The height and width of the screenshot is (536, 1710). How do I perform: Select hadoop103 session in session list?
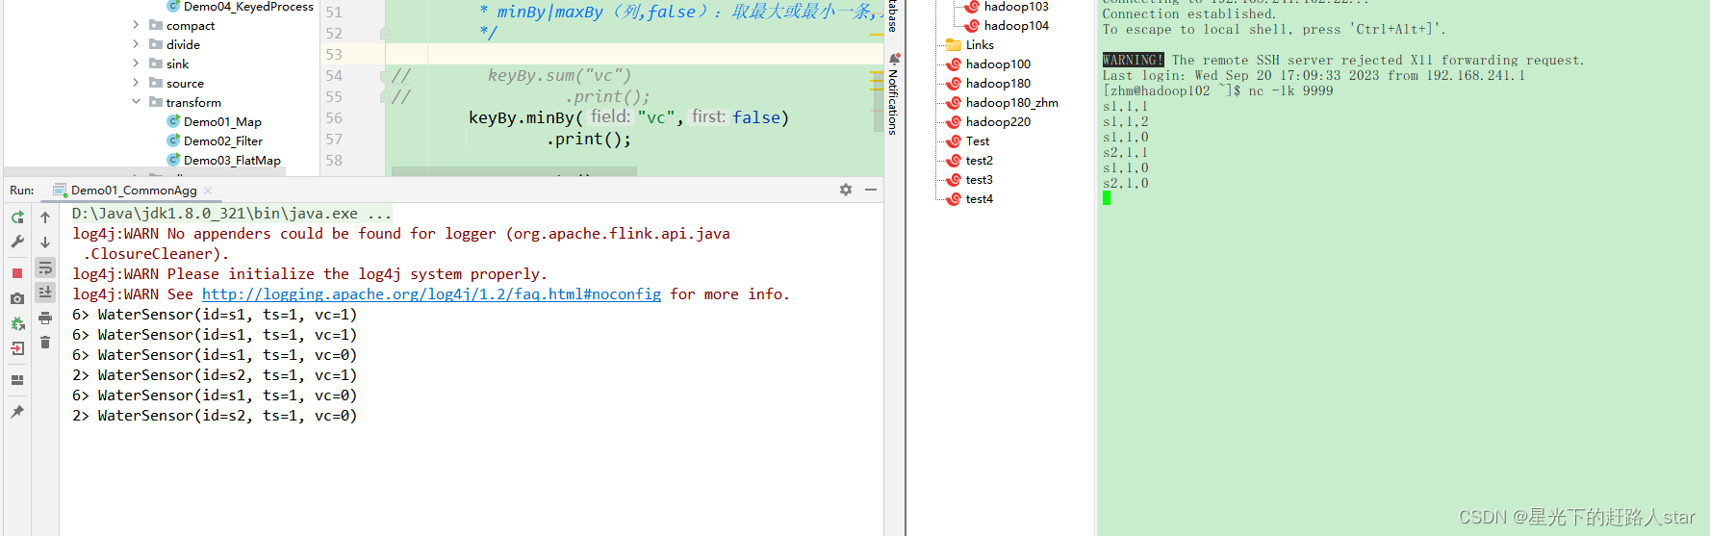click(x=1016, y=7)
